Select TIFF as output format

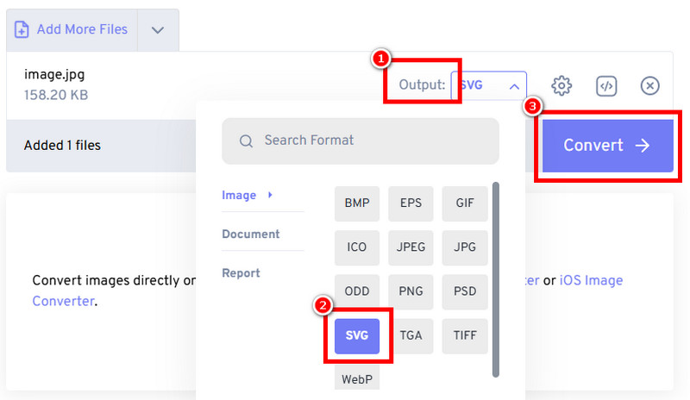click(x=465, y=335)
